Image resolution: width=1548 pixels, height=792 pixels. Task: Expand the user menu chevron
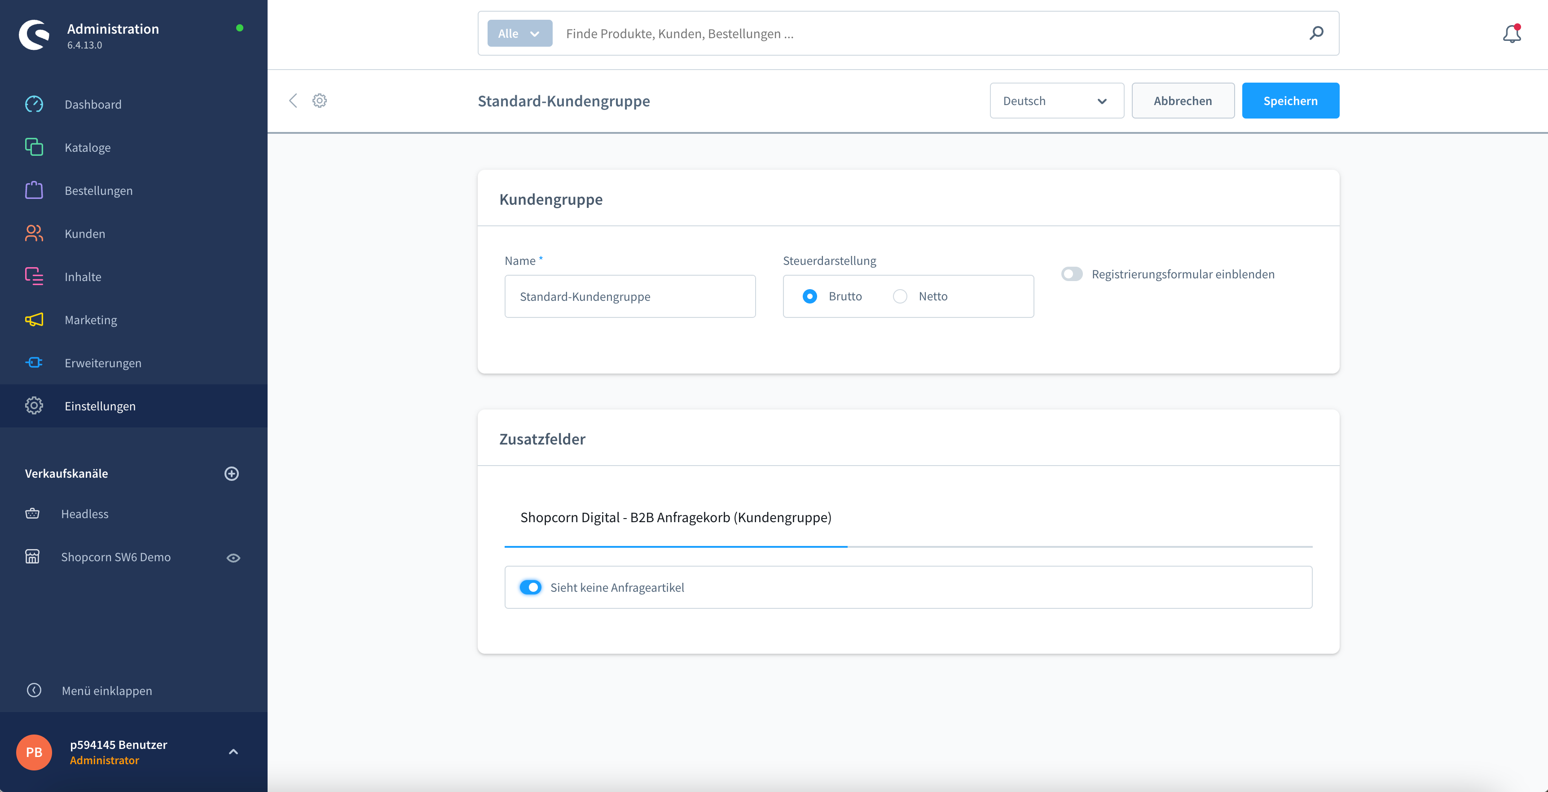(233, 752)
